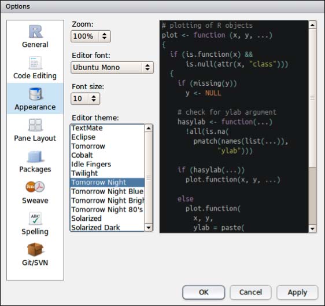Select the Spelling ABC icon

[35, 218]
